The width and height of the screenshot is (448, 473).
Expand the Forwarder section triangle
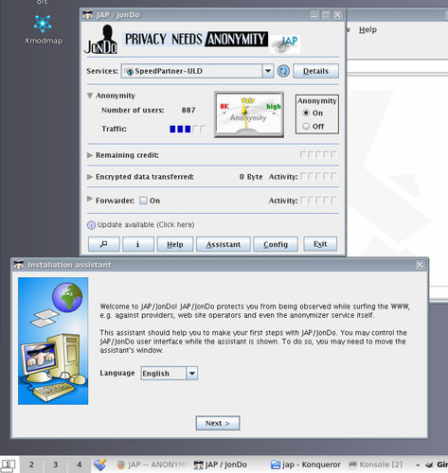point(90,199)
